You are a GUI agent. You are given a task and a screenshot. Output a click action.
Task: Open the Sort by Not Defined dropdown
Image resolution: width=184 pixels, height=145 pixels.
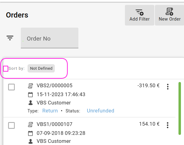41,68
